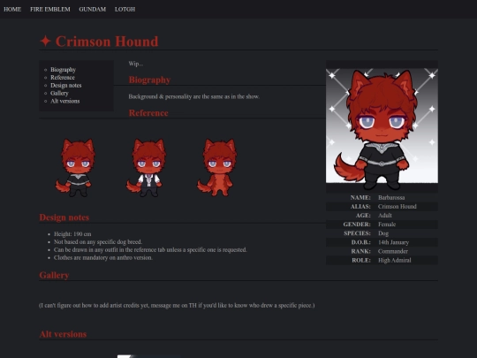Click the Reference section heading
Viewport: 477px width, 358px height.
(148, 113)
